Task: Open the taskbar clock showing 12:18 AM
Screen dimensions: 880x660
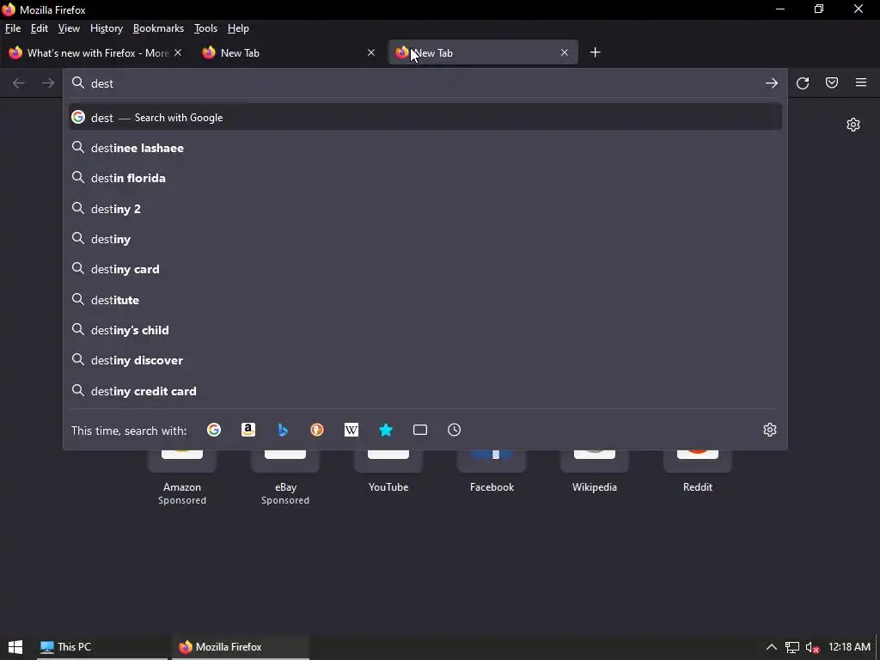Action: pyautogui.click(x=849, y=647)
